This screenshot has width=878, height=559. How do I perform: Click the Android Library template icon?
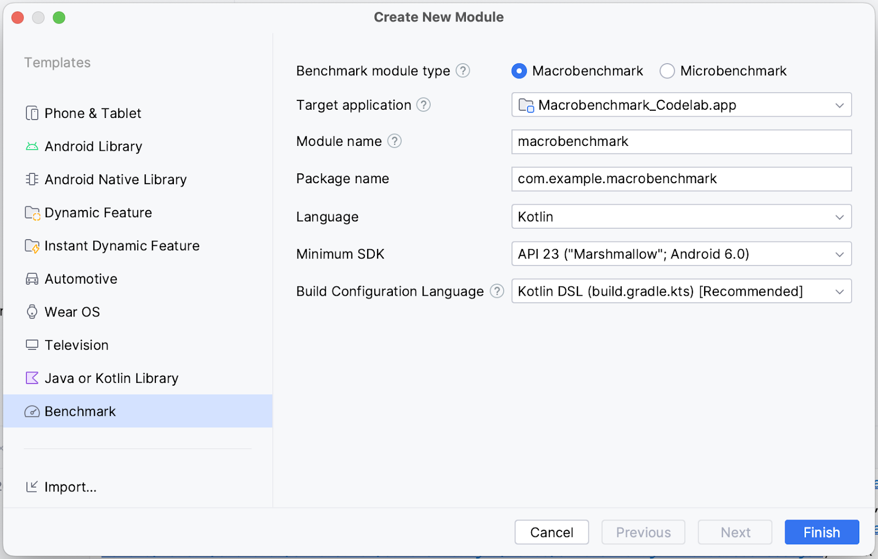click(x=32, y=146)
